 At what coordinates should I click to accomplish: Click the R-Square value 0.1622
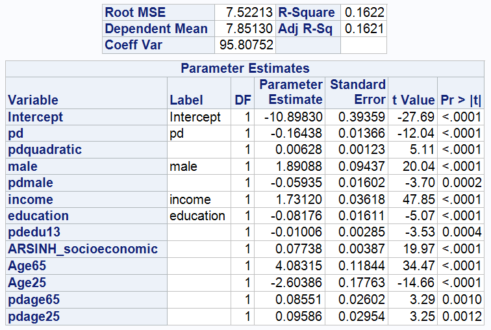point(364,12)
